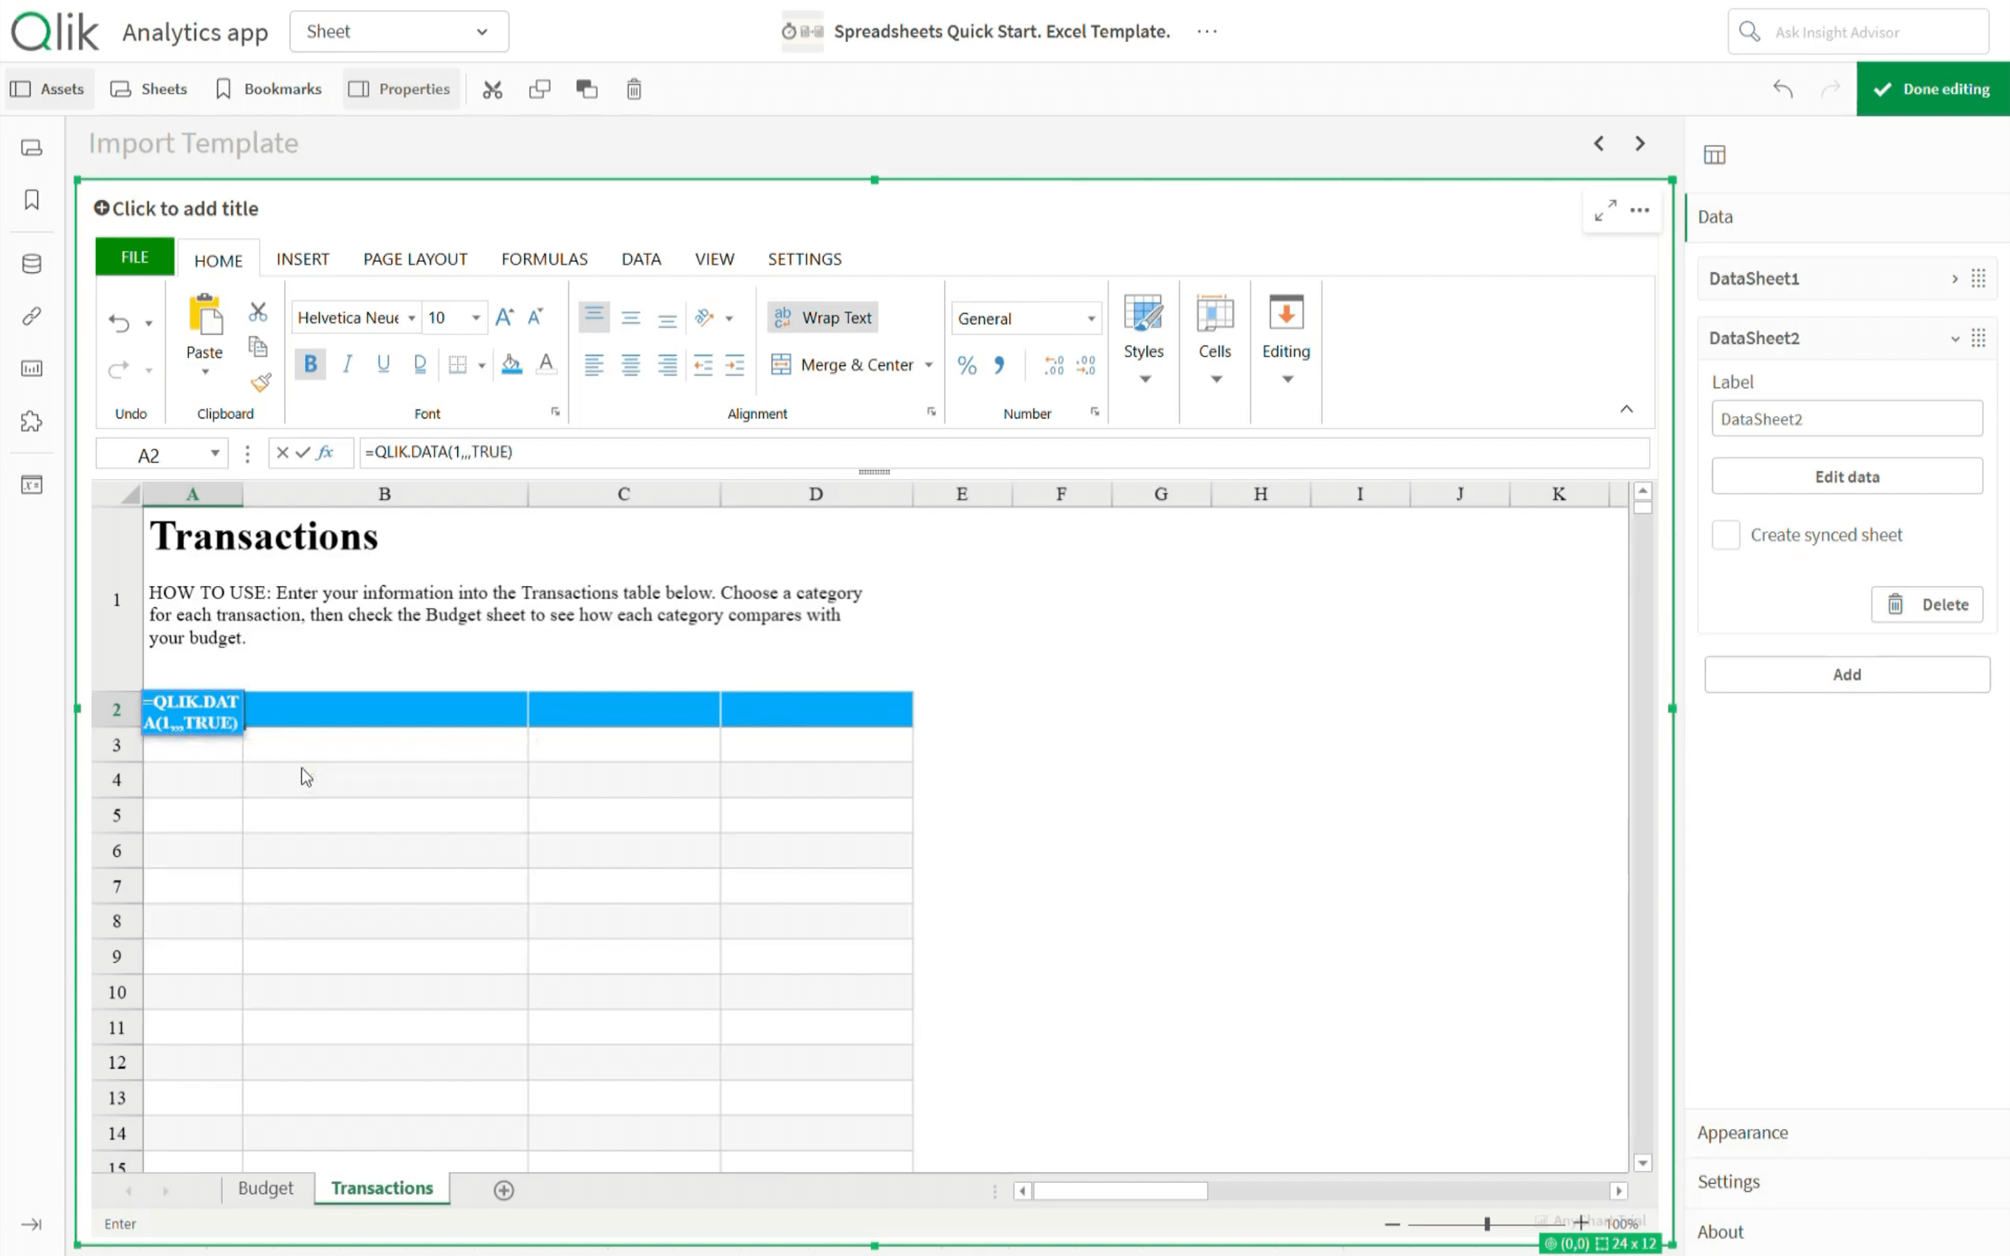2010x1256 pixels.
Task: Open the font name dropdown
Action: (x=411, y=318)
